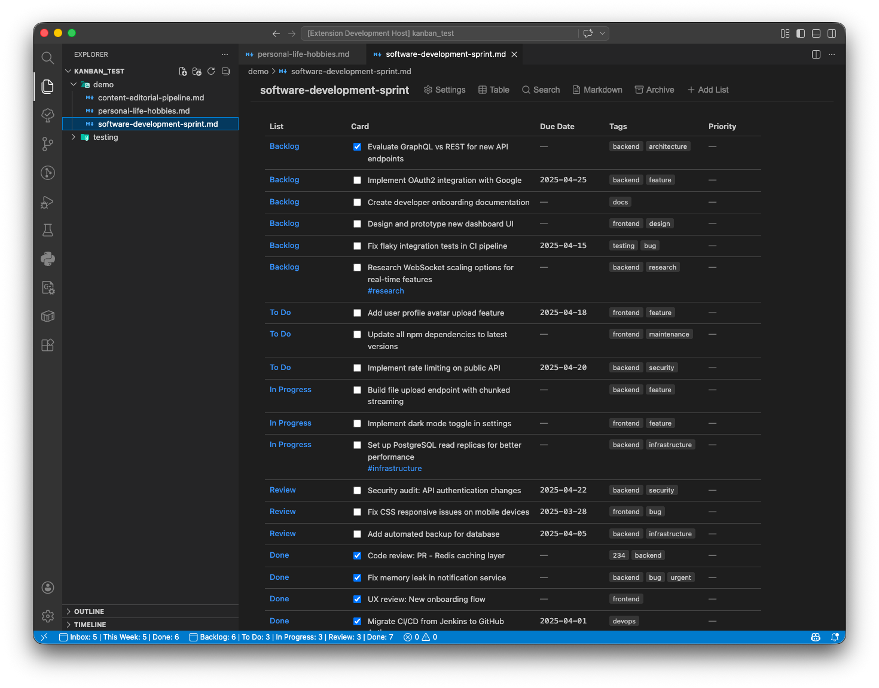Screen dimensions: 879x688
Task: Switch to Table view
Action: [494, 90]
